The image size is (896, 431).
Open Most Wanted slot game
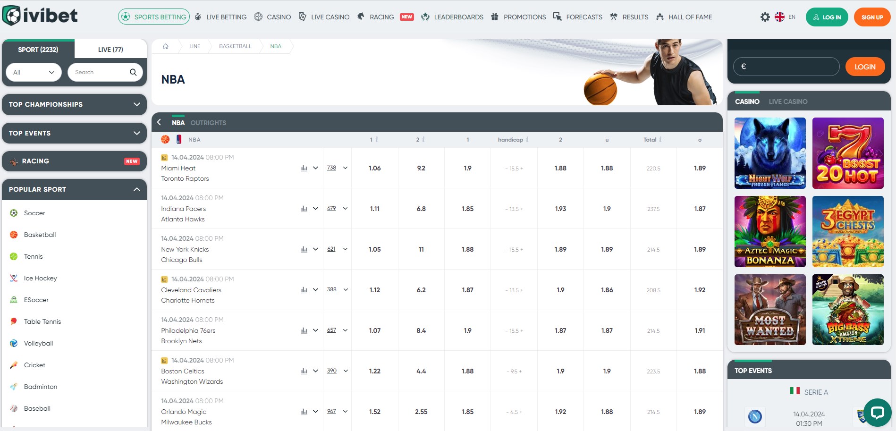(x=770, y=310)
